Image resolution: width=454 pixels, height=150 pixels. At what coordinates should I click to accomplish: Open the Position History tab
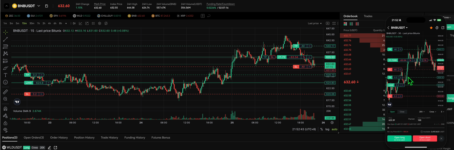[x=84, y=138]
